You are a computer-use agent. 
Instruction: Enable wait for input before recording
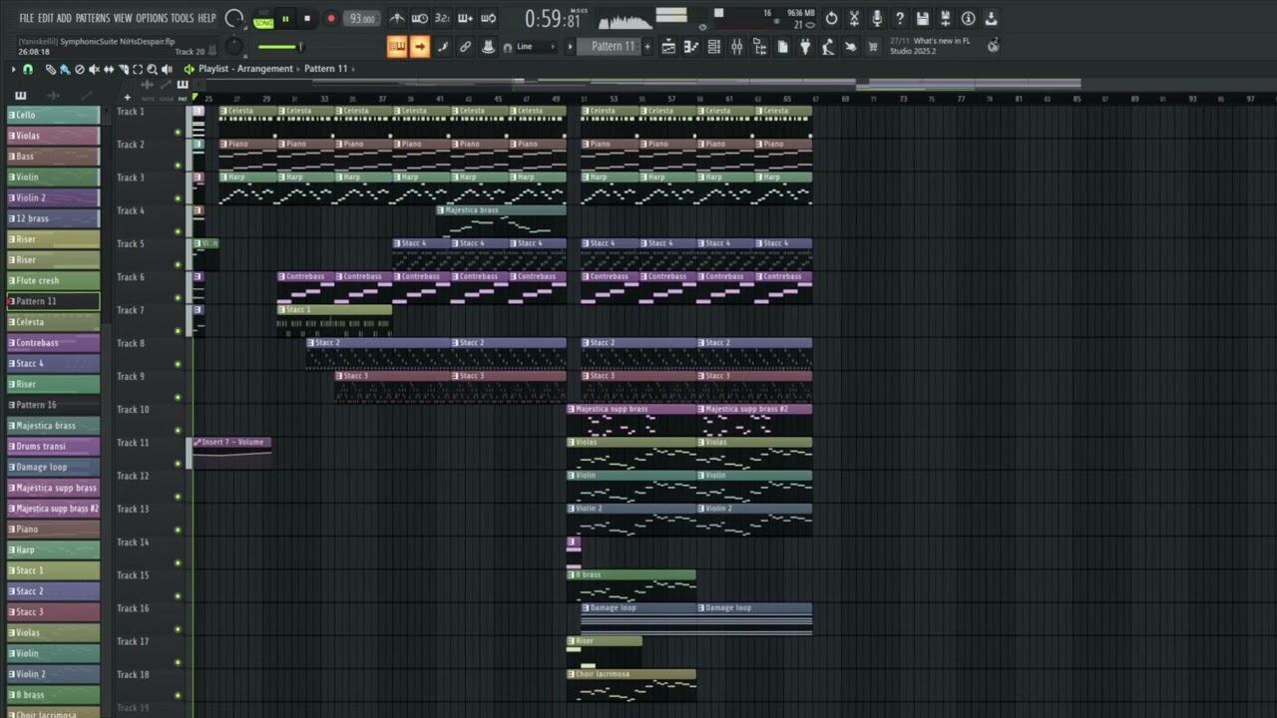point(420,18)
